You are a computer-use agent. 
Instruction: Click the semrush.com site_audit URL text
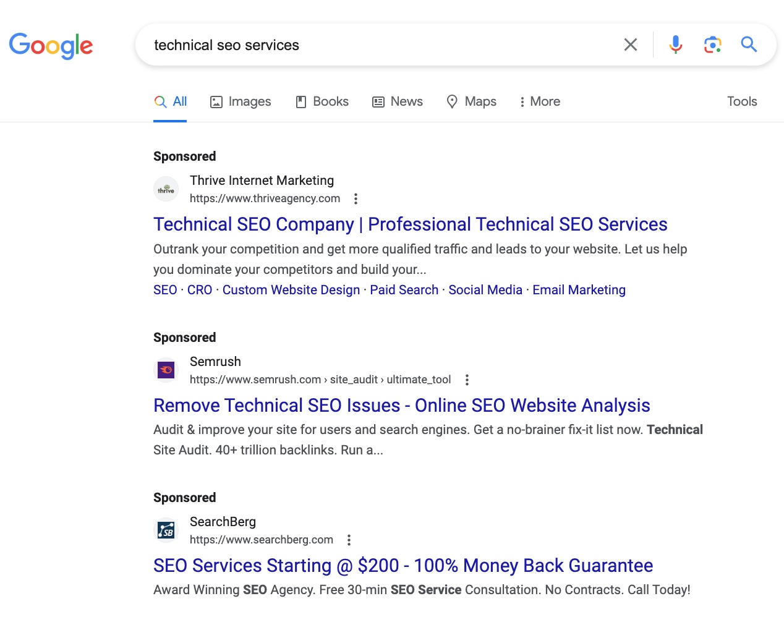point(320,380)
